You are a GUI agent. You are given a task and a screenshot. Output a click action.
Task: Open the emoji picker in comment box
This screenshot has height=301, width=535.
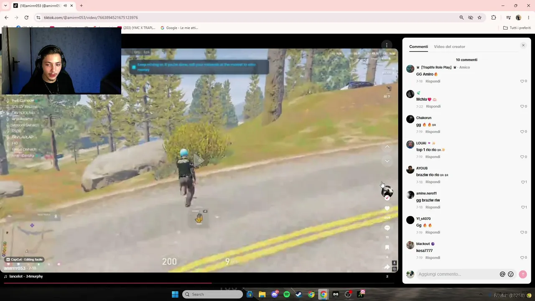point(510,274)
